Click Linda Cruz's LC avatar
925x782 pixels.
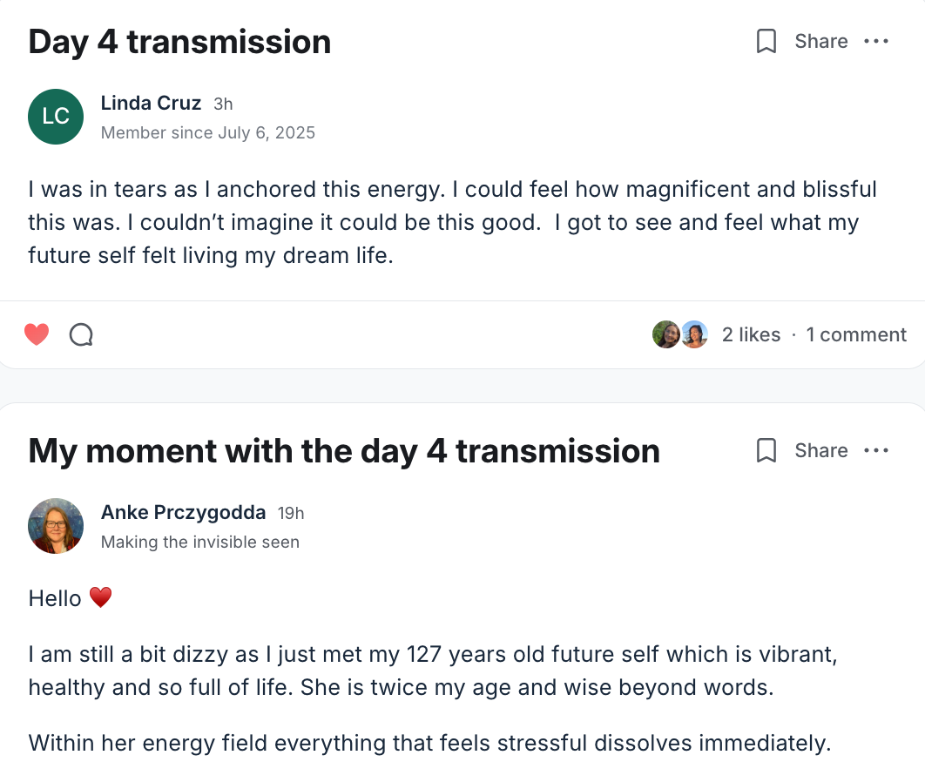pos(56,117)
